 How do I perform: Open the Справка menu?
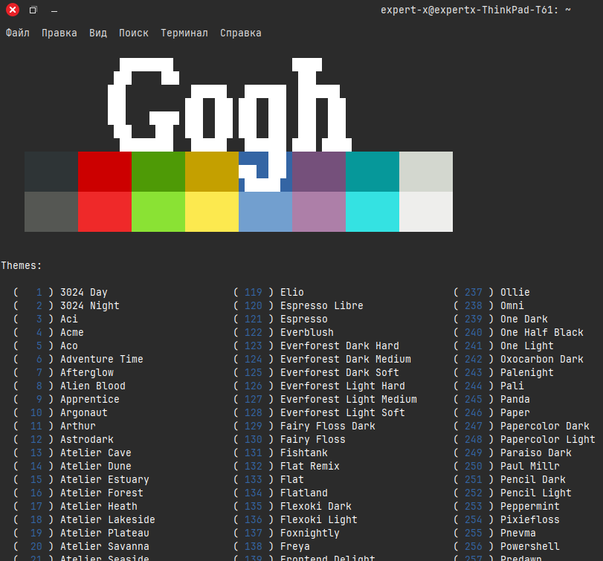point(241,33)
